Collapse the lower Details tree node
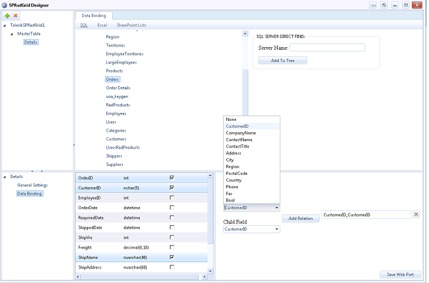Image resolution: width=429 pixels, height=283 pixels. (5, 177)
